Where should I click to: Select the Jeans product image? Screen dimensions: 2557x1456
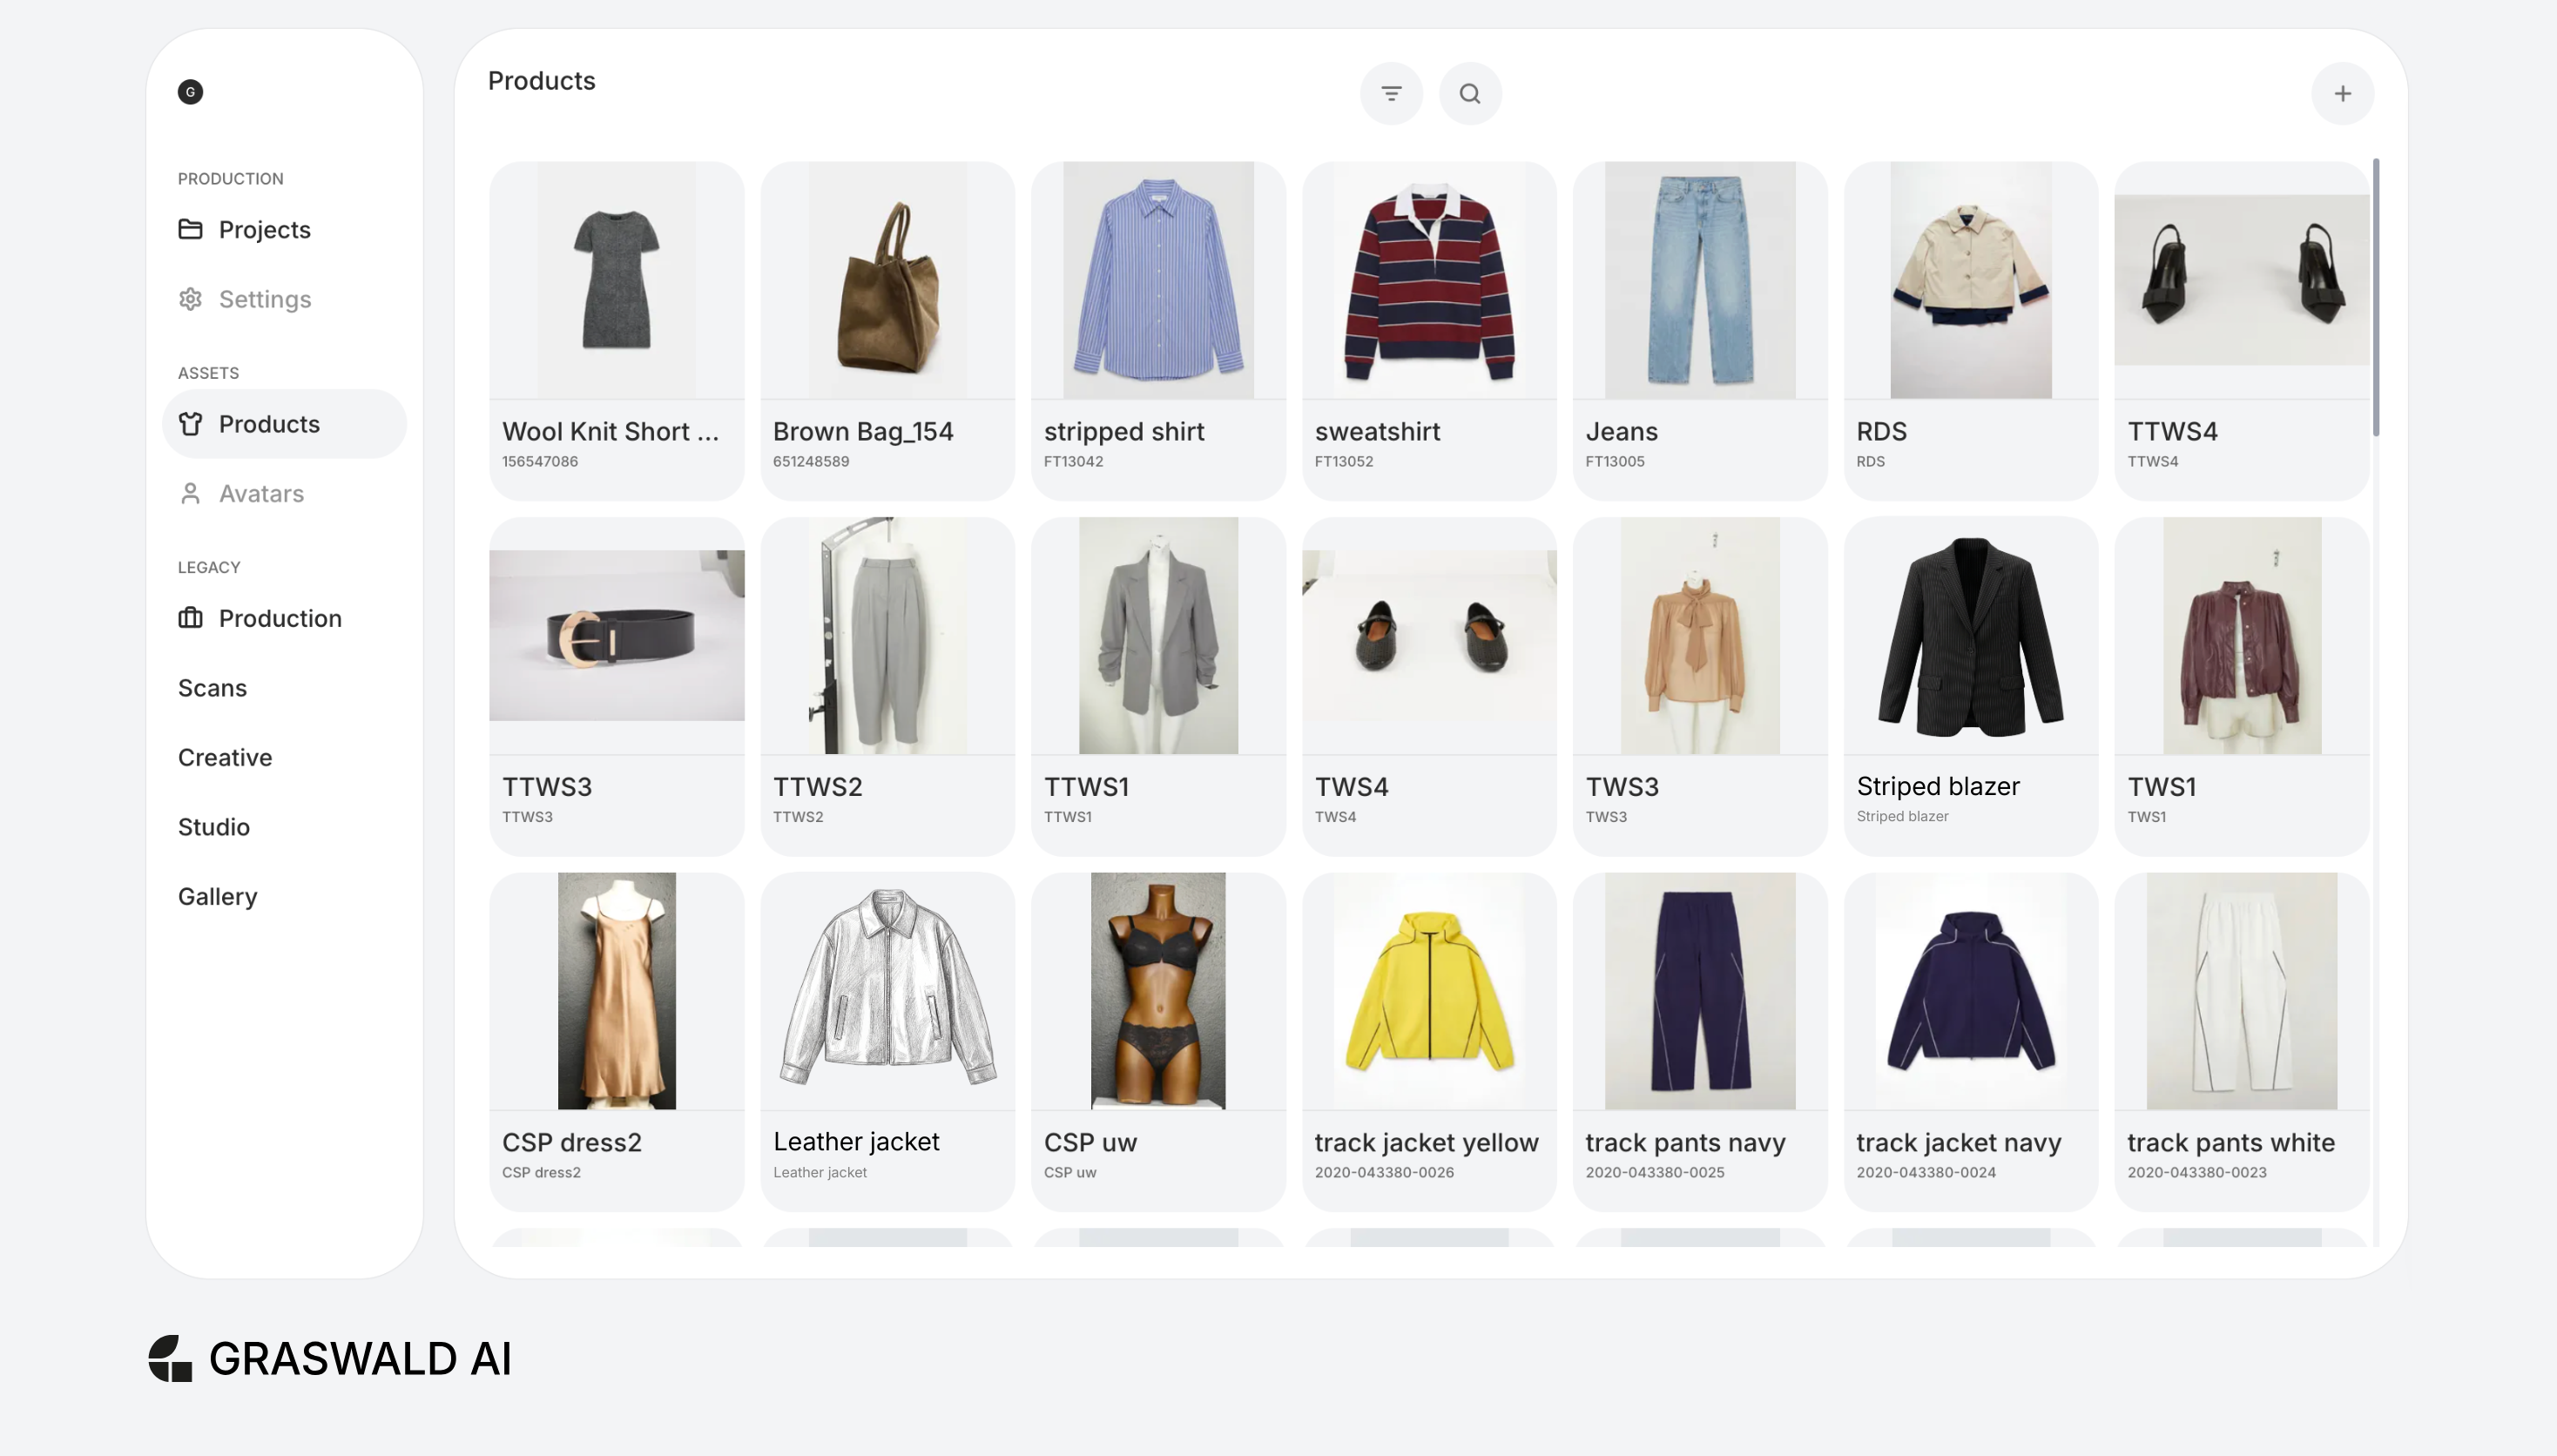click(x=1700, y=280)
